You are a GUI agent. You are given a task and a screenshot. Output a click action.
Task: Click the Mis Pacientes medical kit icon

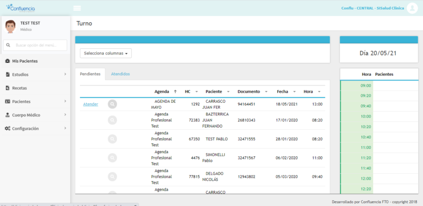click(x=7, y=61)
